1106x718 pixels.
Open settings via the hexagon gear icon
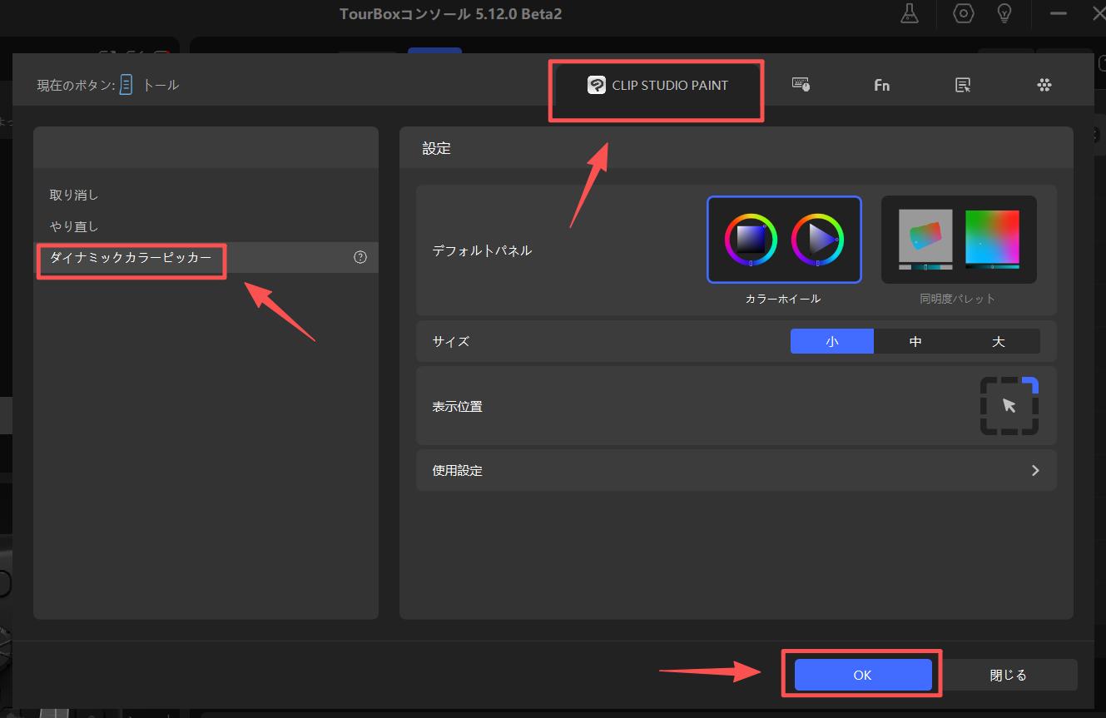[964, 14]
